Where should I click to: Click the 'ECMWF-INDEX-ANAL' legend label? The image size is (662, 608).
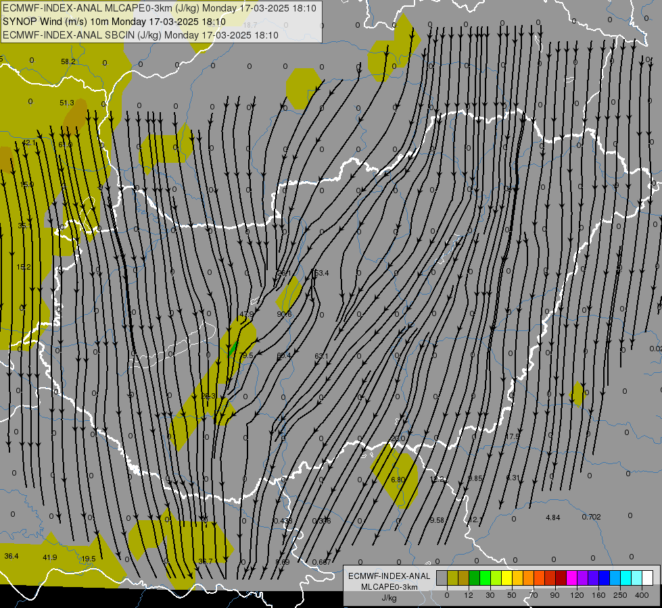pos(389,576)
